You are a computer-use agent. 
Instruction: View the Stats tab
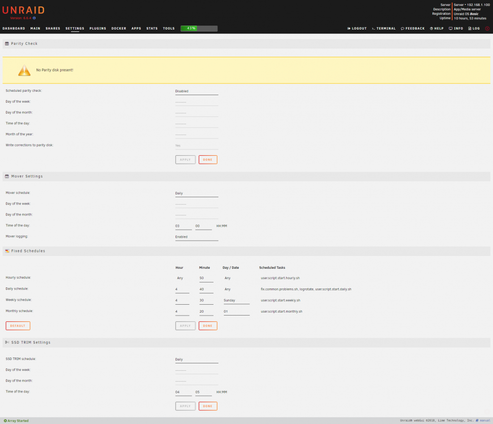152,29
